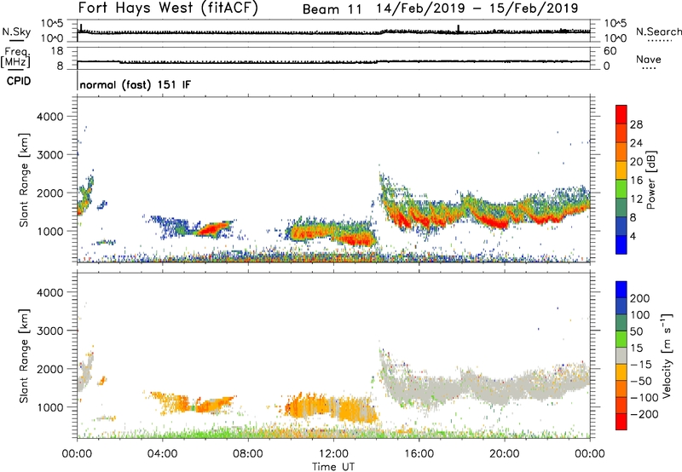The image size is (682, 472).
Task: Click the 'N.Search' legend label
Action: click(x=658, y=32)
